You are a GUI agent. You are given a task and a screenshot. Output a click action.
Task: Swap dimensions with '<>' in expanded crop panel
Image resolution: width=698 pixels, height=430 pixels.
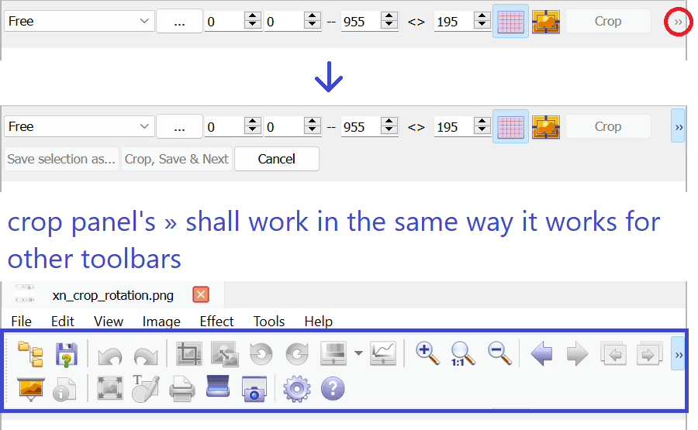tap(416, 127)
